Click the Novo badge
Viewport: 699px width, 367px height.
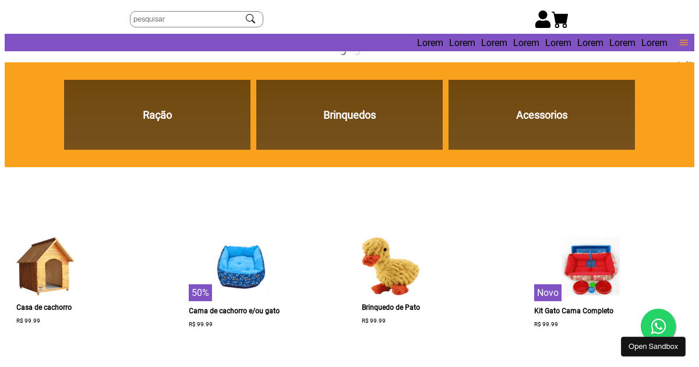click(x=548, y=292)
